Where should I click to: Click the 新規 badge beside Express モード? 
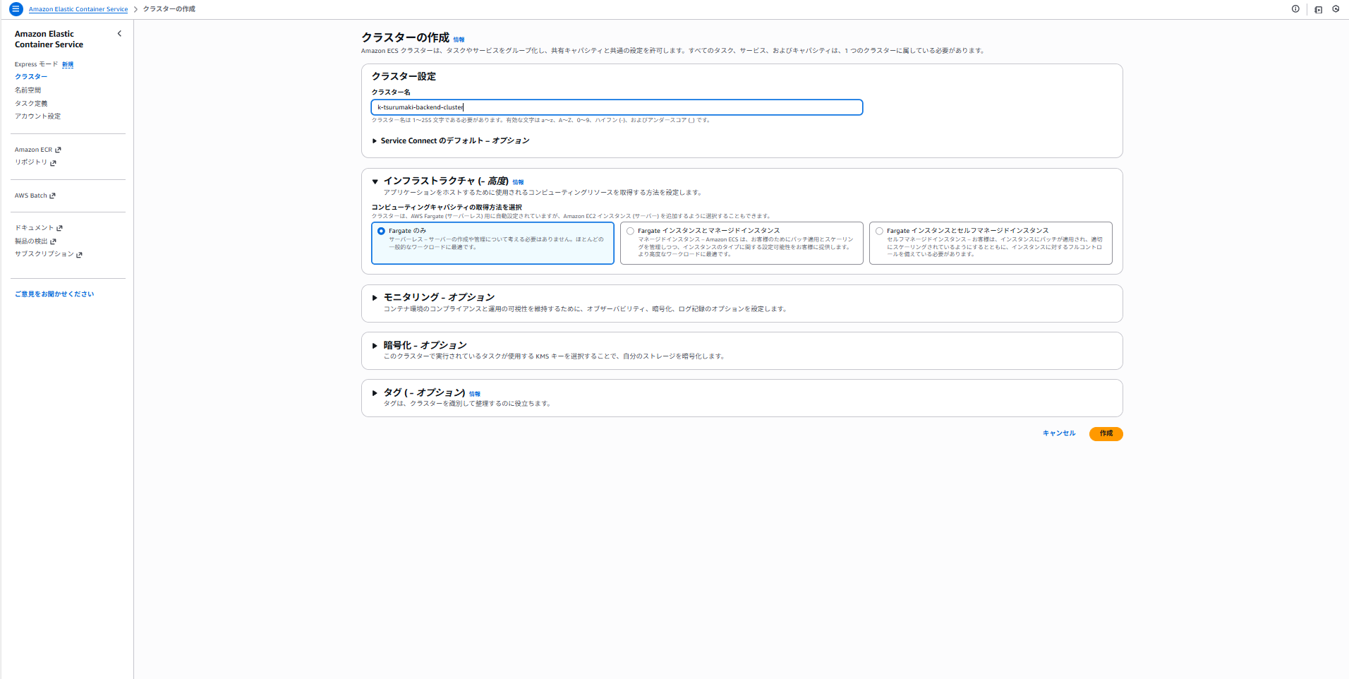point(68,64)
